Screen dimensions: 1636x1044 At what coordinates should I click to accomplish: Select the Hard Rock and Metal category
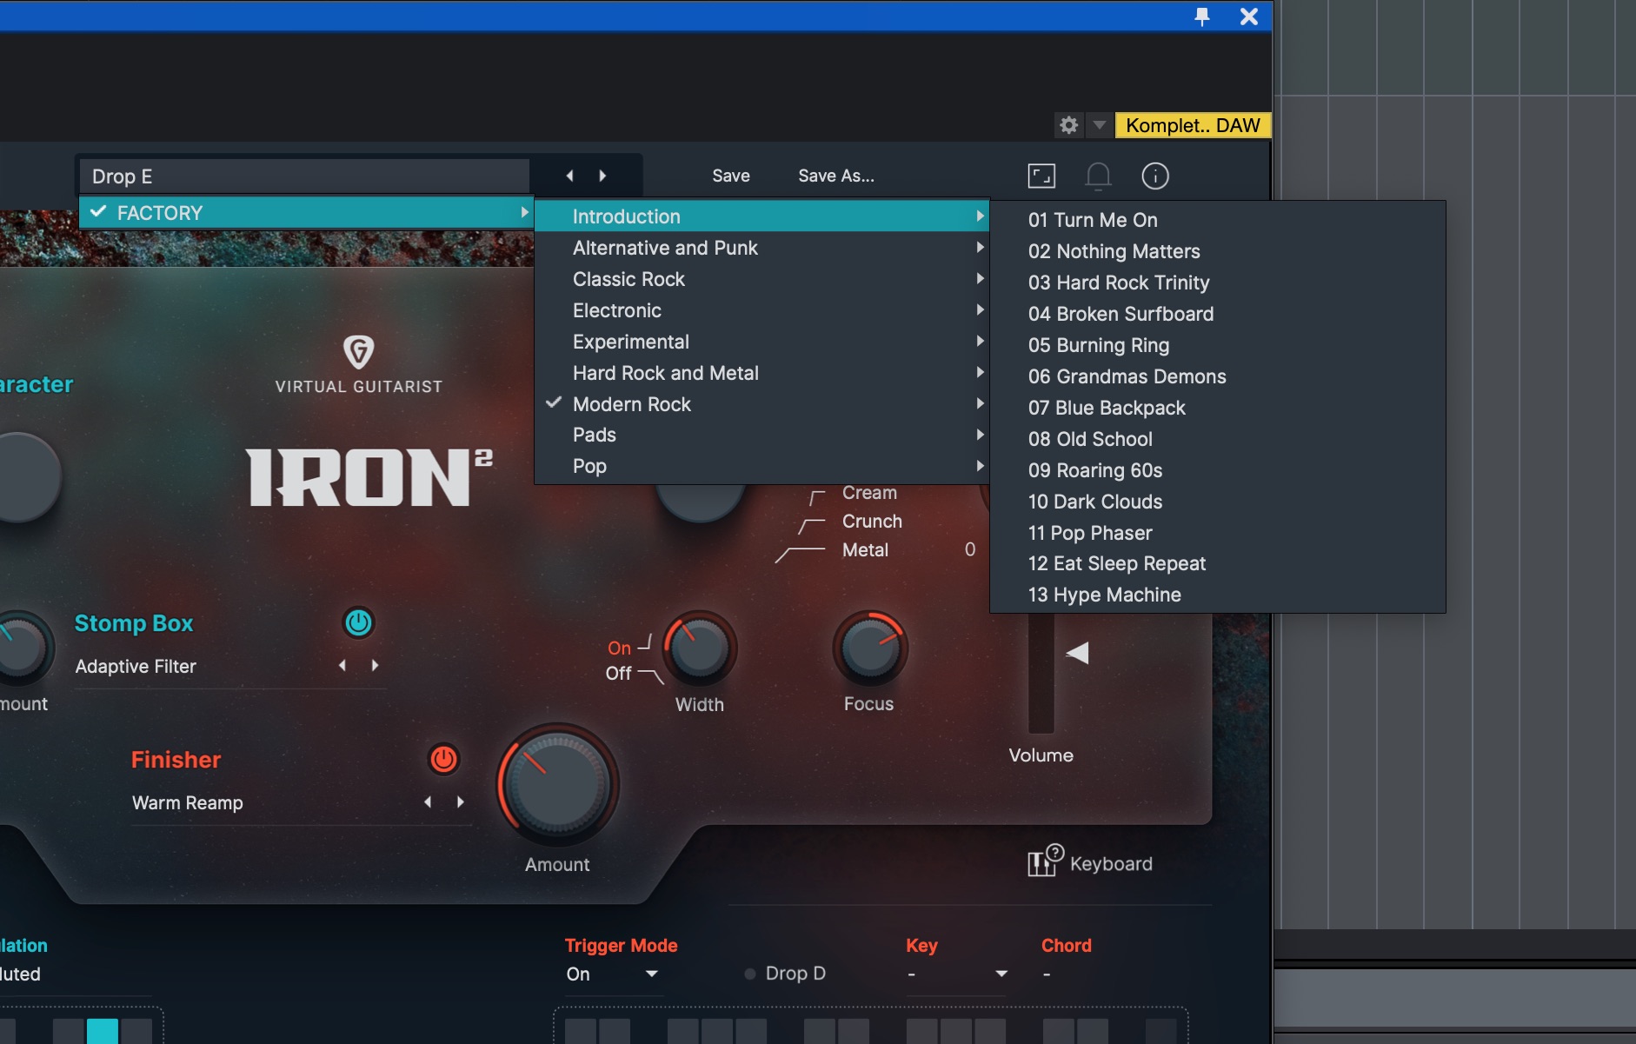[x=665, y=373]
